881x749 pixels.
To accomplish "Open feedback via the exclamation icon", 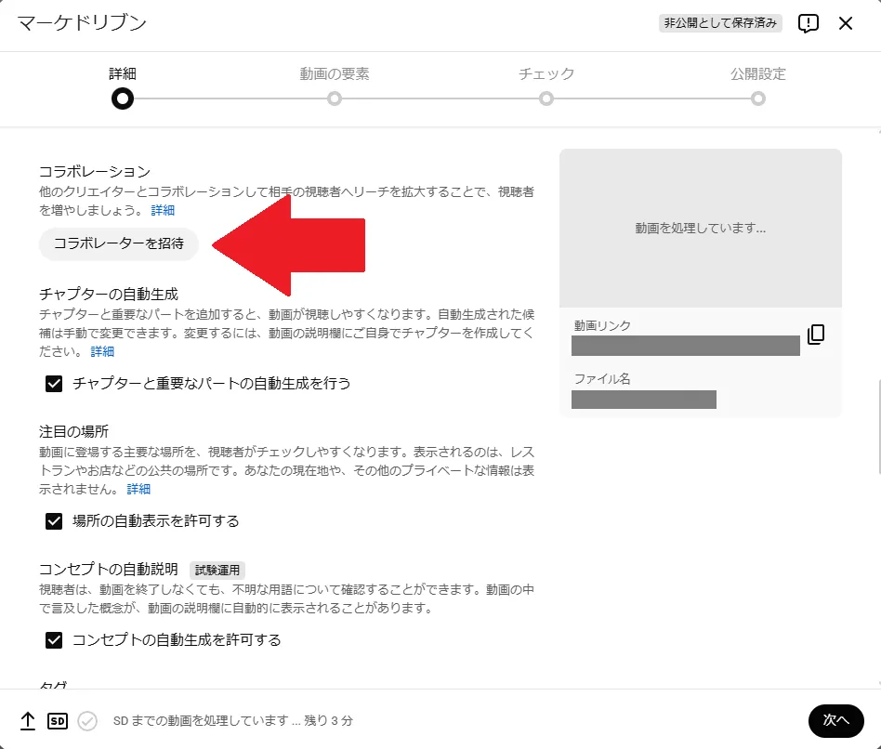I will 808,23.
